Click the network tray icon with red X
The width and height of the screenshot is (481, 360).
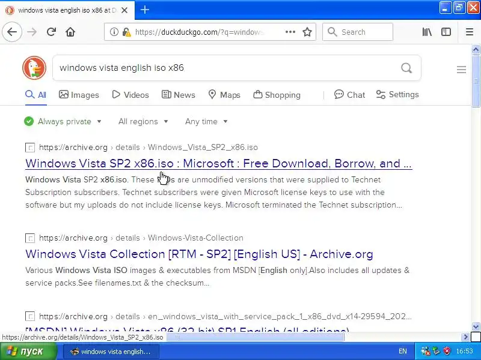click(x=425, y=351)
